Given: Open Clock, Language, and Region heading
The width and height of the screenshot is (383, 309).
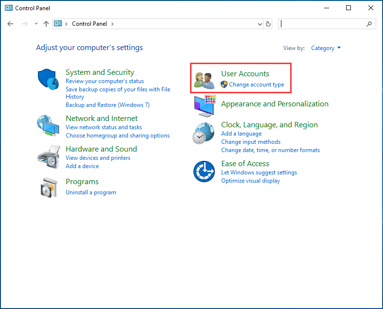Looking at the screenshot, I should [x=269, y=125].
